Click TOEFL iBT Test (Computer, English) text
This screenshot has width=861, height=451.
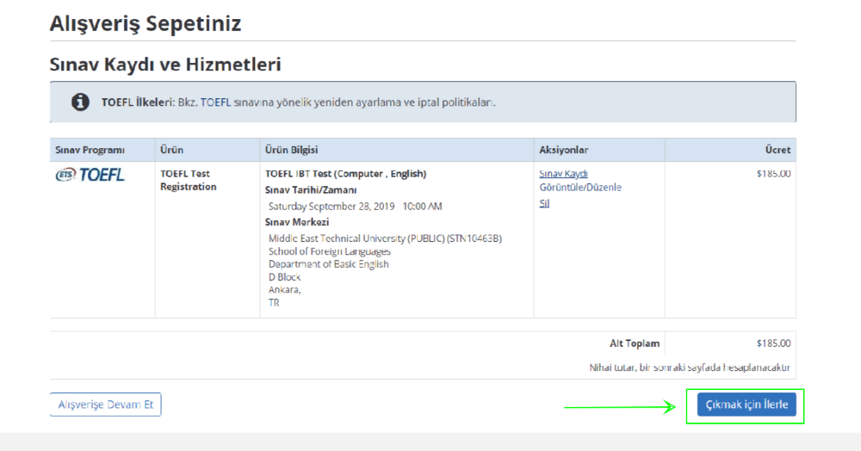(x=345, y=173)
